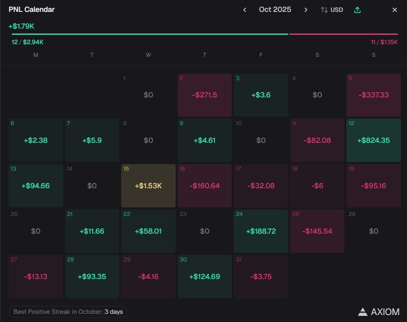The image size is (407, 322).
Task: Select October 18 cell with -$6
Action: click(317, 186)
